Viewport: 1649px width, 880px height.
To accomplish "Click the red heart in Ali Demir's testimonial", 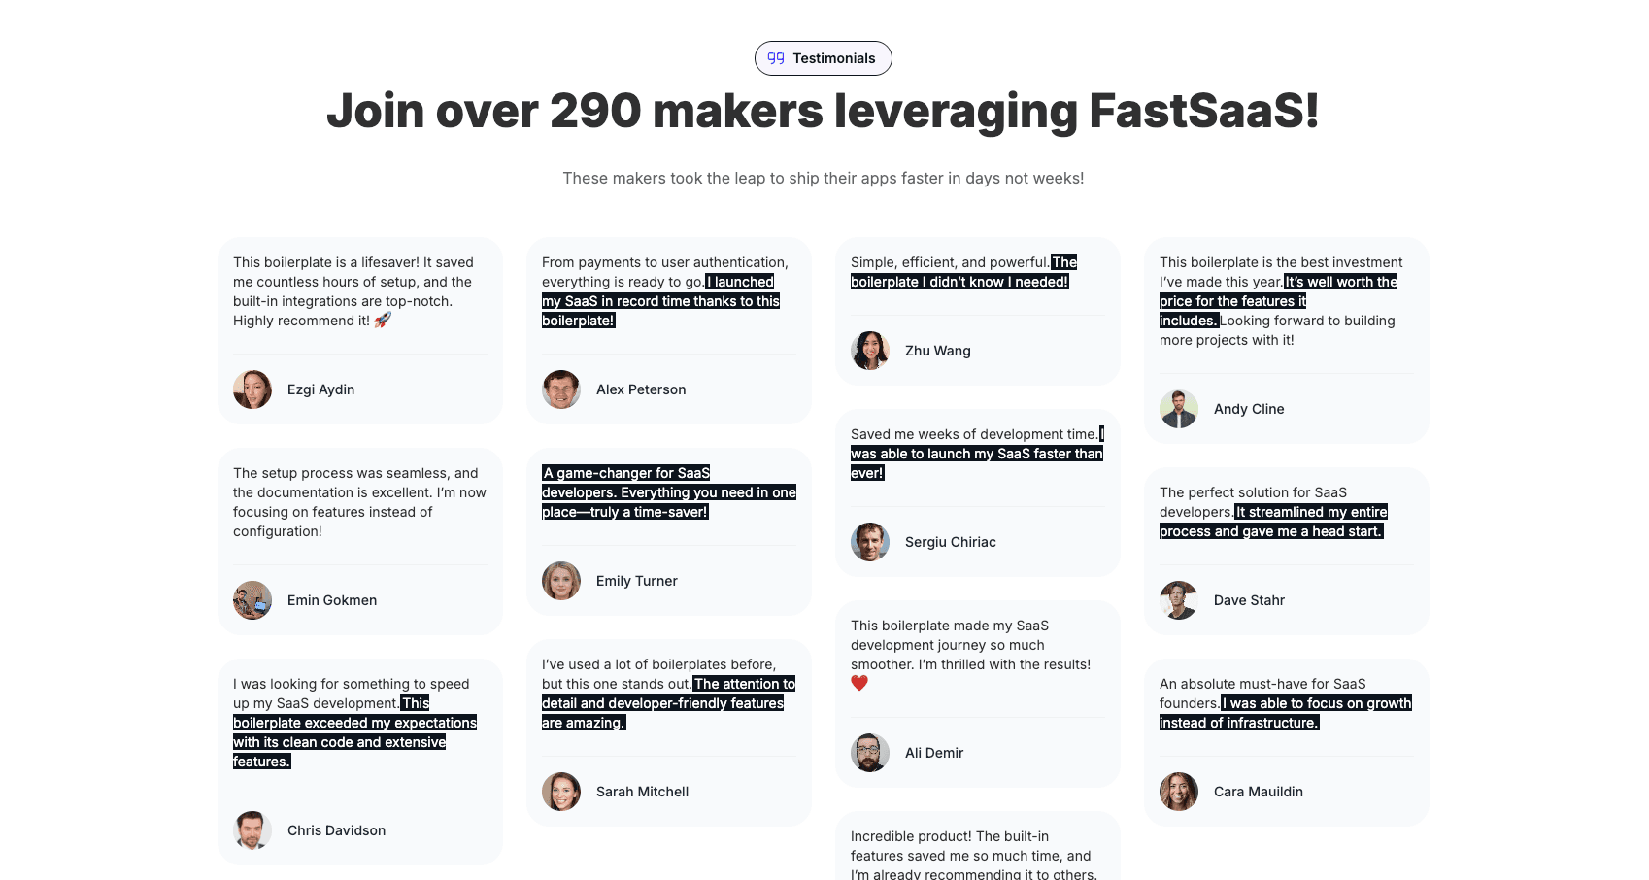I will click(x=859, y=683).
